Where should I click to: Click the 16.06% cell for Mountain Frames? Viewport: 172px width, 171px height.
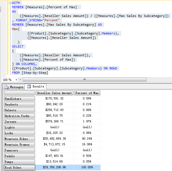87,144
